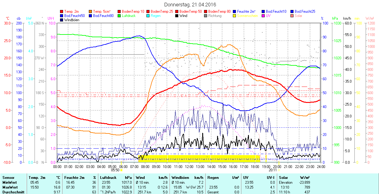The height and width of the screenshot is (194, 379).
Task: Click the BodenTemp 25 legend swatch
Action: 148,12
